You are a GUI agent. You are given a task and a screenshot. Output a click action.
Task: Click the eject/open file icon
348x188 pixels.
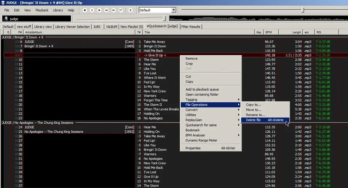point(130,10)
